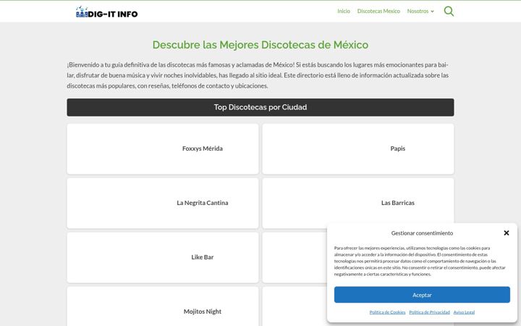The width and height of the screenshot is (521, 326).
Task: Open Aviso Legal link
Action: point(464,312)
